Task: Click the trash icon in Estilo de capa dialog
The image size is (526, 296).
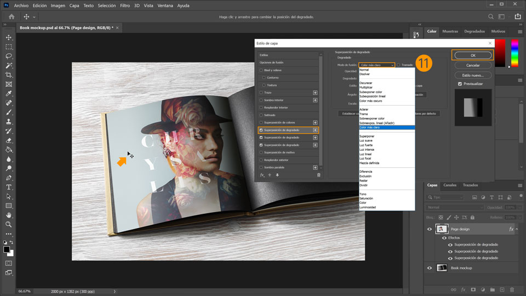Action: (x=319, y=175)
